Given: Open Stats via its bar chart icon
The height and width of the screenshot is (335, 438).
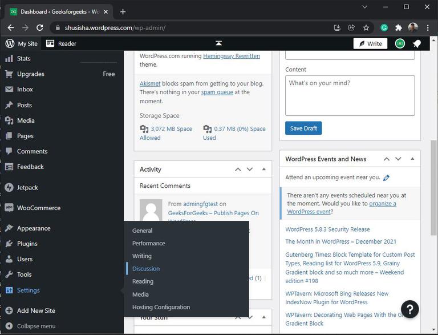Looking at the screenshot, I should (9, 58).
